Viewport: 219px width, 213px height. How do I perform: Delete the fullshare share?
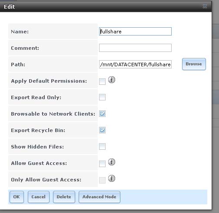coord(64,197)
